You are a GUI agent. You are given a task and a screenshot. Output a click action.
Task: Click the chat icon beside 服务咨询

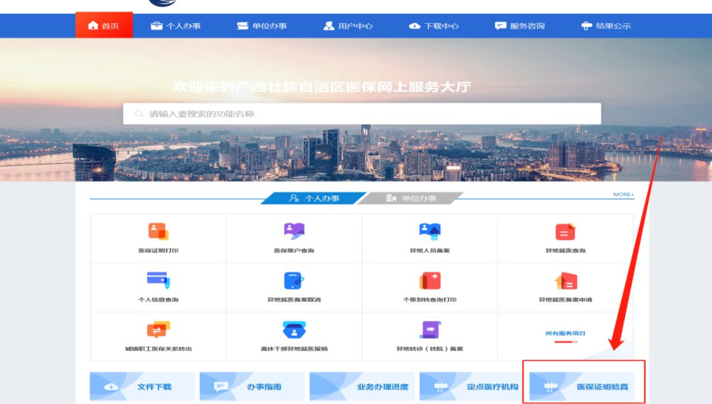500,26
